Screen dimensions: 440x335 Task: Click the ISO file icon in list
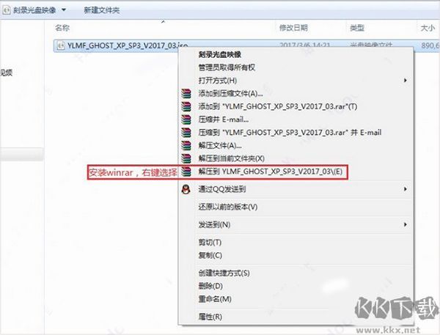(x=61, y=45)
